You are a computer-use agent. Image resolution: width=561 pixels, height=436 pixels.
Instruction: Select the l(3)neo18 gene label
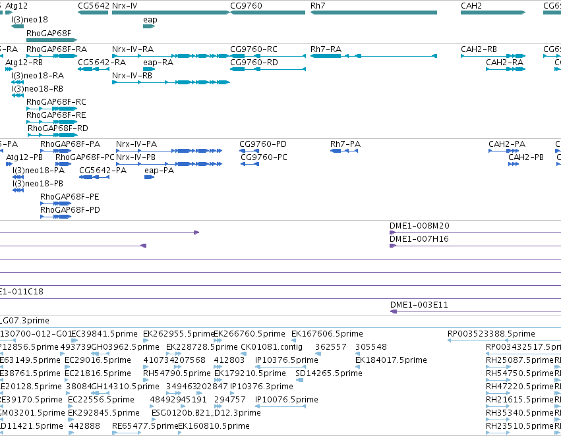(x=30, y=20)
